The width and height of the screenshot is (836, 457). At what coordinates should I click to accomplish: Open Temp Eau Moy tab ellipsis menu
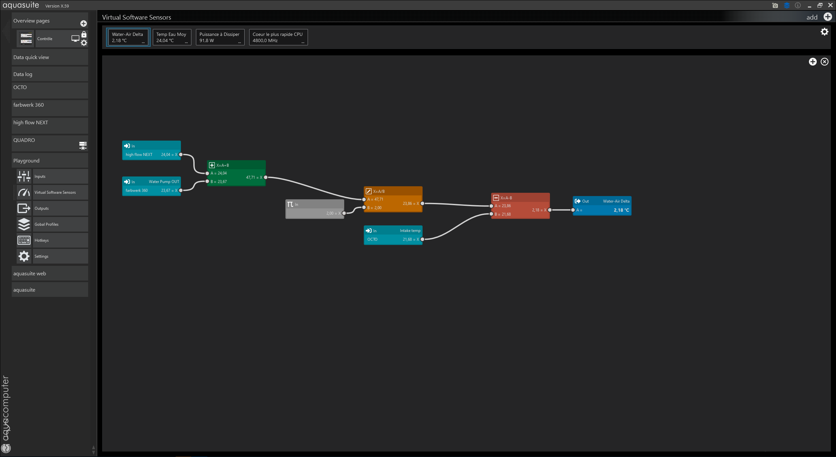(x=186, y=42)
